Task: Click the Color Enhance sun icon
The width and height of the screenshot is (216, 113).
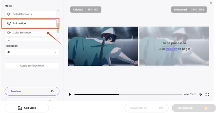Action: (9, 33)
